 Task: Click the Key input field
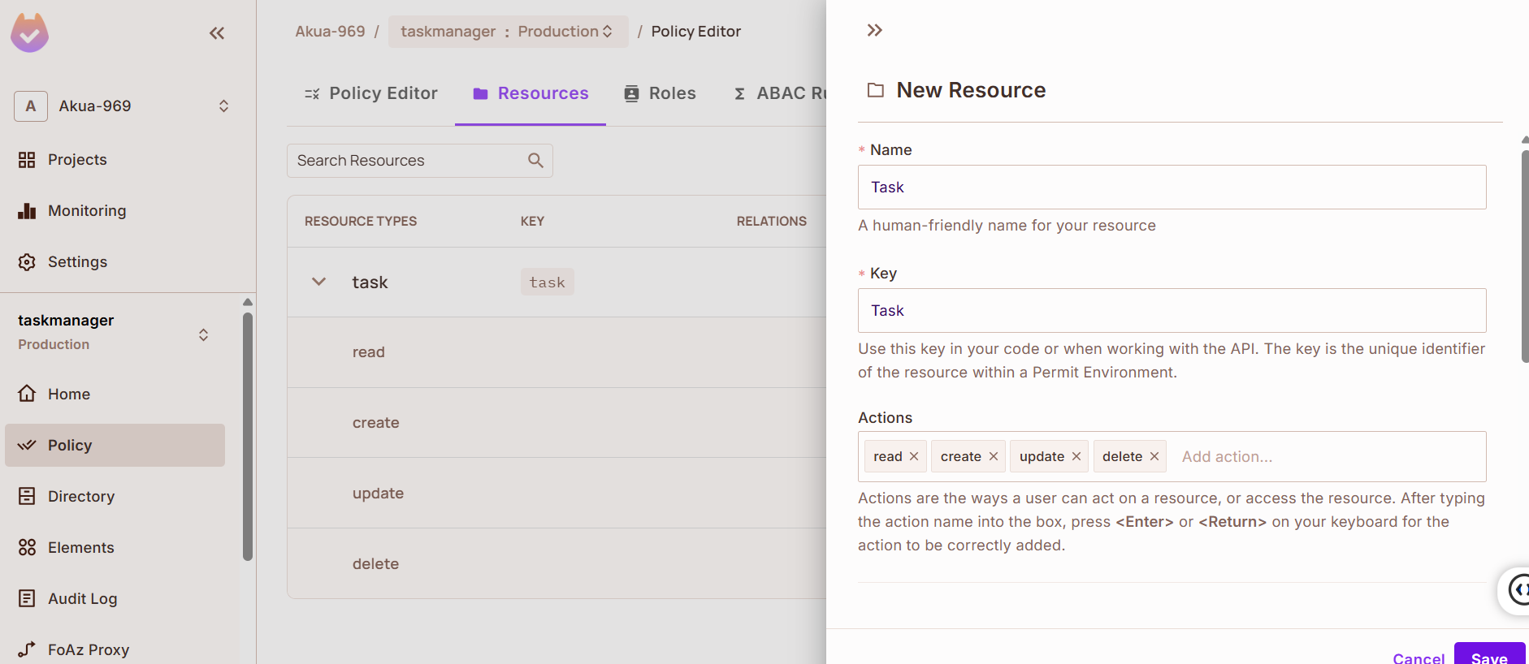click(1172, 311)
